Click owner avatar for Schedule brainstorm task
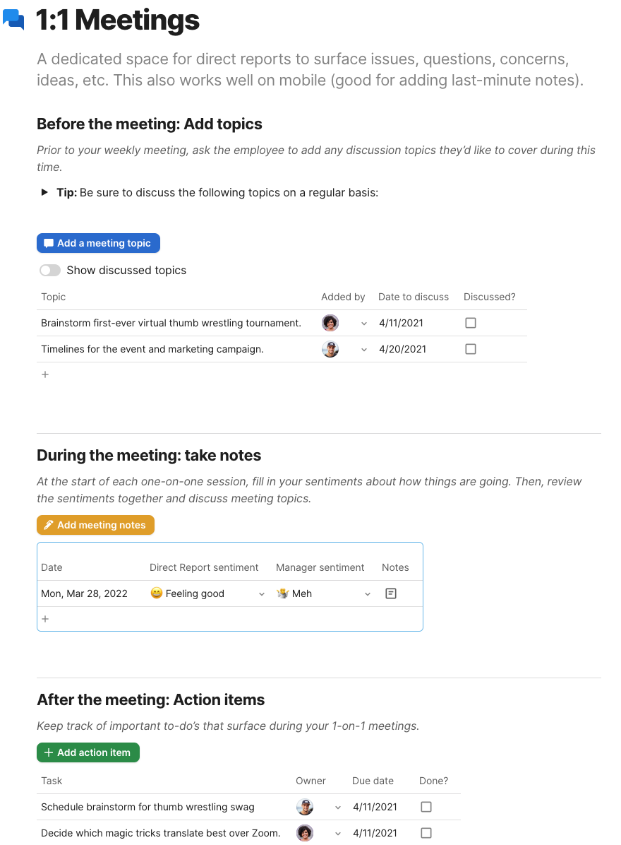Image resolution: width=621 pixels, height=845 pixels. click(305, 807)
